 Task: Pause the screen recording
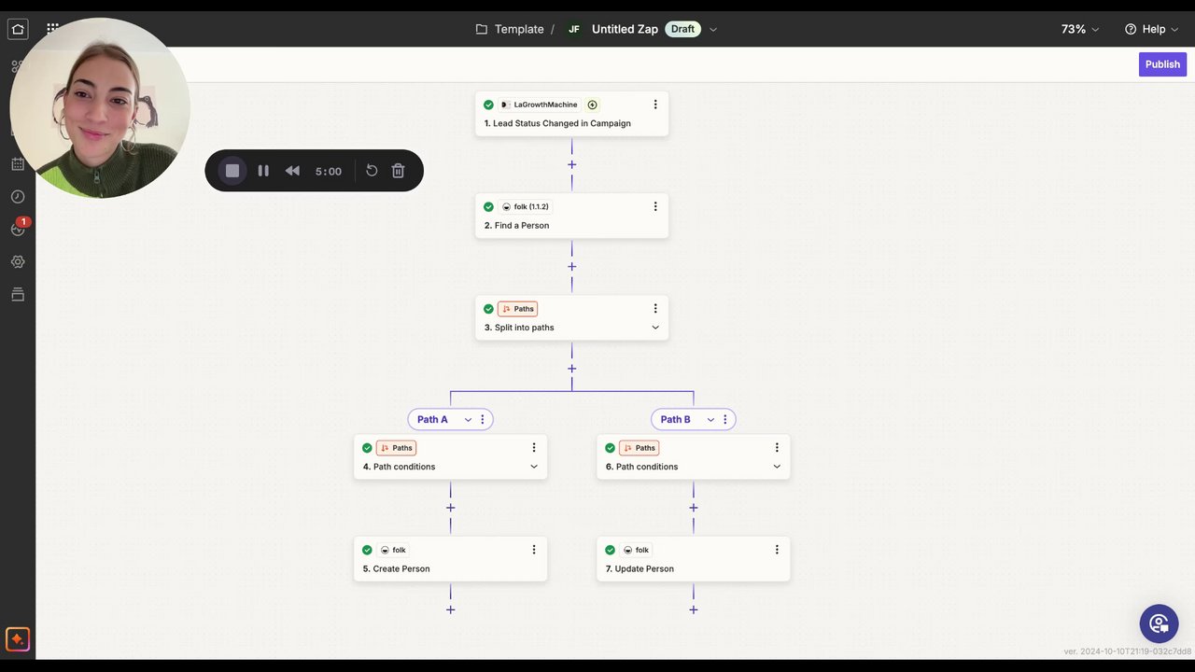pos(263,171)
